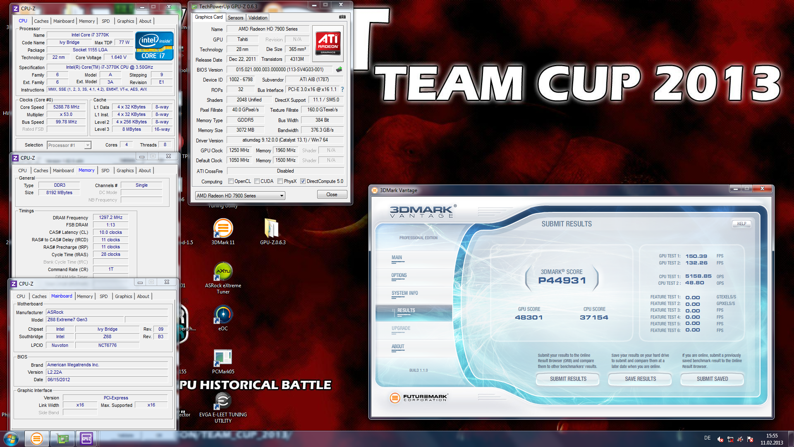
Task: Open ABOUT section in 3DMark Vantage
Action: 414,348
